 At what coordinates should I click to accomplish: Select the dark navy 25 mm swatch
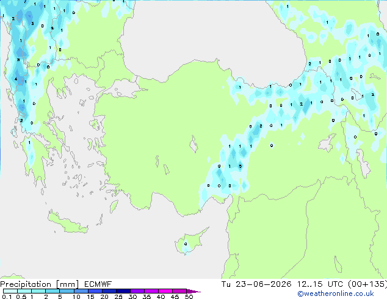[x=123, y=291]
